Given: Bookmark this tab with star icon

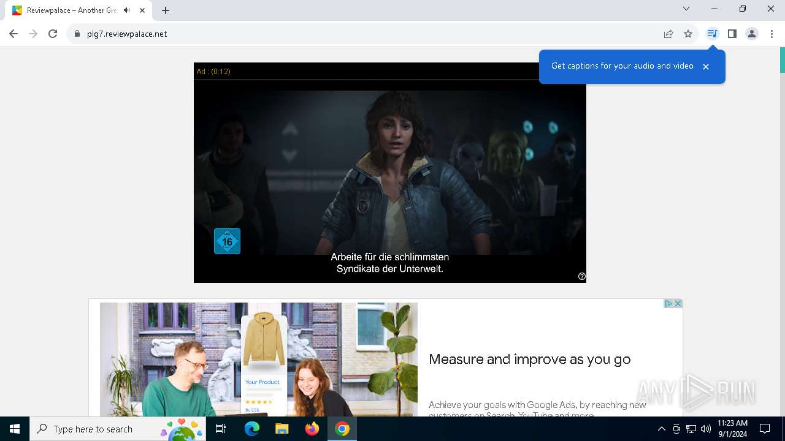Looking at the screenshot, I should click(x=688, y=34).
